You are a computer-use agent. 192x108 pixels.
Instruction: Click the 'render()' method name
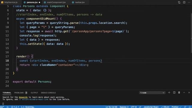pyautogui.click(x=23, y=56)
